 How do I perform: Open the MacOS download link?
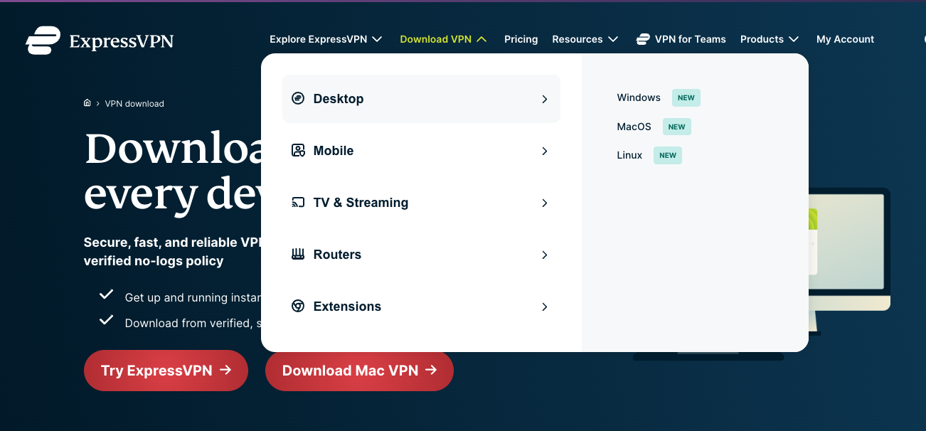(634, 127)
